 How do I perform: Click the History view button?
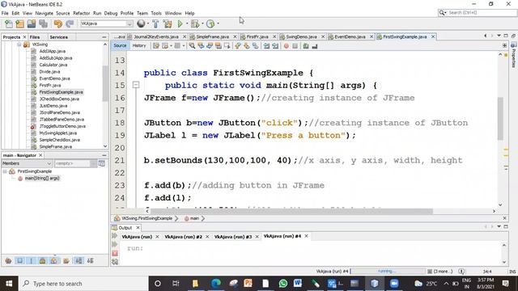(x=139, y=46)
